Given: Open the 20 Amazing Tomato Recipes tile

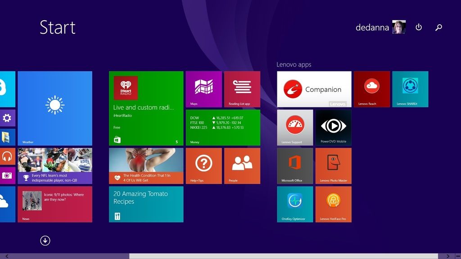Looking at the screenshot, I should pos(146,204).
